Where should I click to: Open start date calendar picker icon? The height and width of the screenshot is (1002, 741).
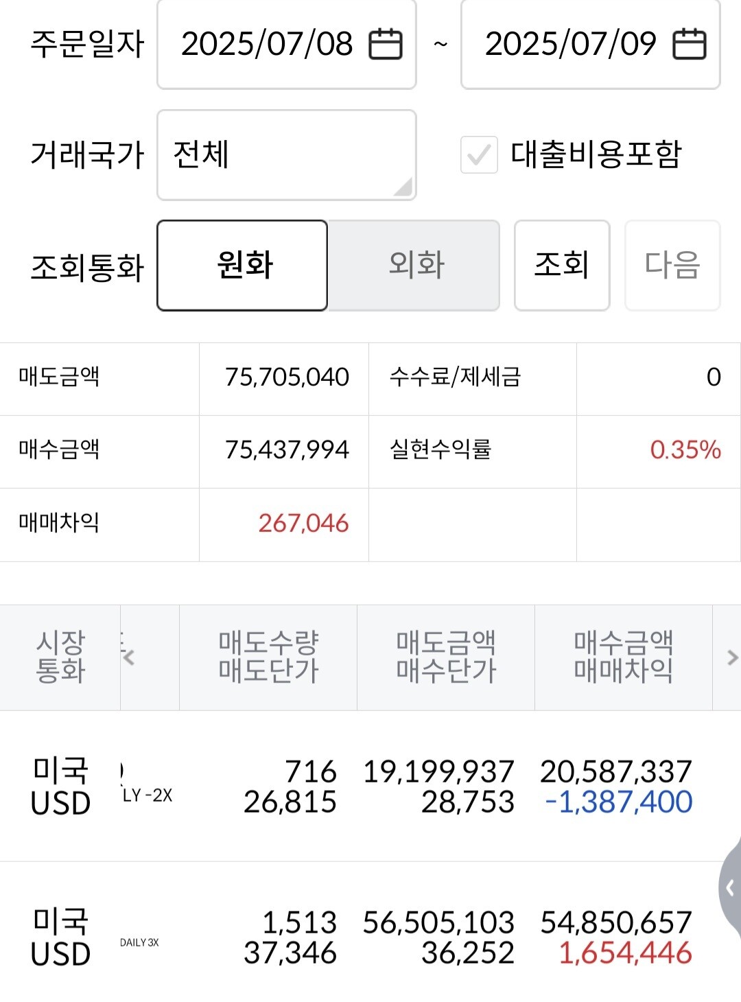pyautogui.click(x=386, y=45)
